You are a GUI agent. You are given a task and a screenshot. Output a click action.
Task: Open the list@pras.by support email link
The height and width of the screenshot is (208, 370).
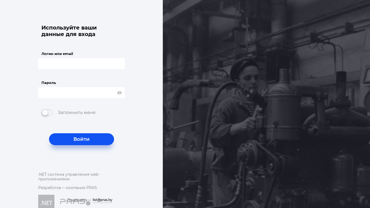[102, 200]
